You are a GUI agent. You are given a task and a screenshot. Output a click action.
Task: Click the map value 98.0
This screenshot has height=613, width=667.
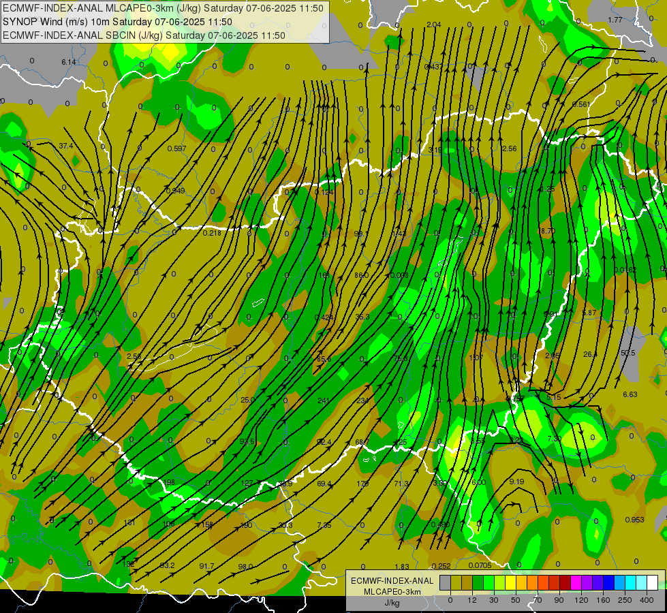(x=245, y=567)
